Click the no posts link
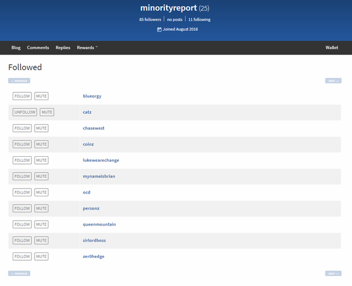352x286 pixels. click(175, 20)
